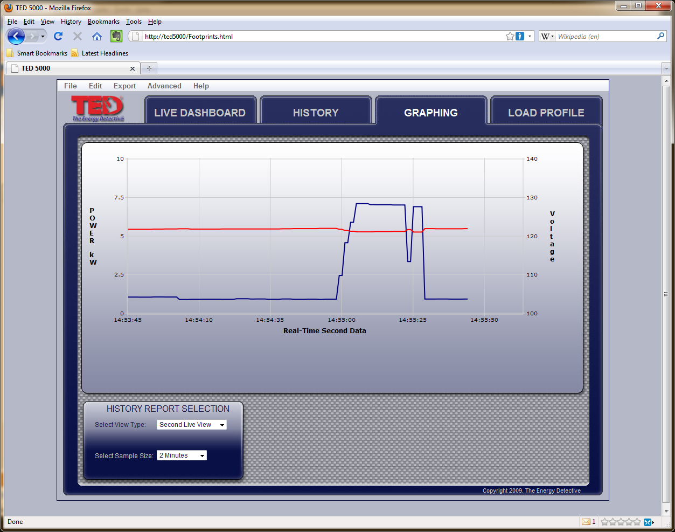Image resolution: width=675 pixels, height=532 pixels.
Task: Click the 7.5 power axis value
Action: point(119,197)
